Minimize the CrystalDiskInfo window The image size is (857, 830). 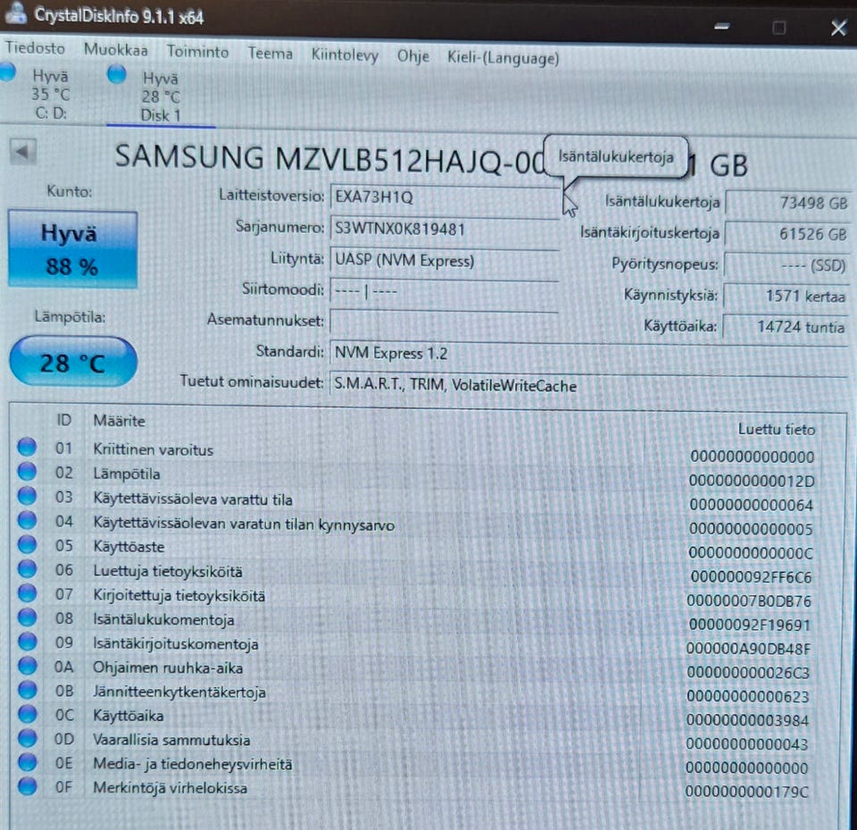[x=722, y=26]
